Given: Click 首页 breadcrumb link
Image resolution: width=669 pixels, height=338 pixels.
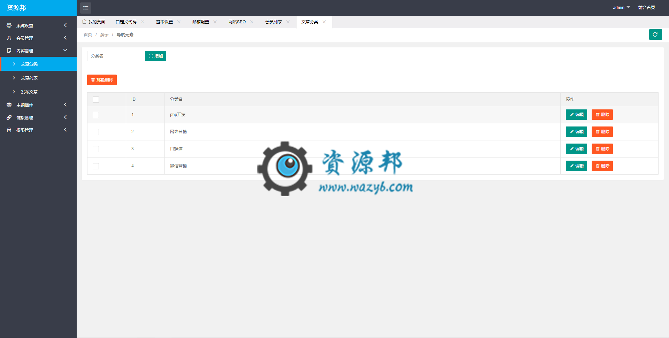Looking at the screenshot, I should [x=88, y=34].
